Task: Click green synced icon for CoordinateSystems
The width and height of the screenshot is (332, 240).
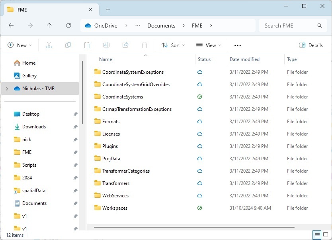Action: point(200,97)
